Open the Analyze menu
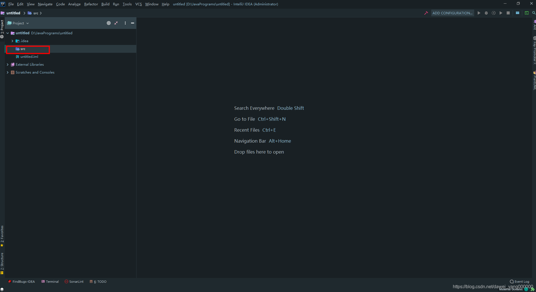536x292 pixels. click(x=74, y=4)
